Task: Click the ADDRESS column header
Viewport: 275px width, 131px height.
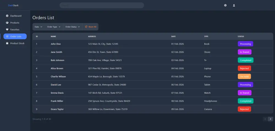Action: (92, 37)
